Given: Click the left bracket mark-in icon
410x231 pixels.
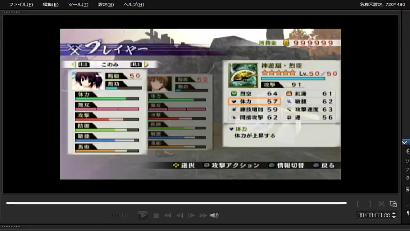Looking at the screenshot, I should [358, 204].
